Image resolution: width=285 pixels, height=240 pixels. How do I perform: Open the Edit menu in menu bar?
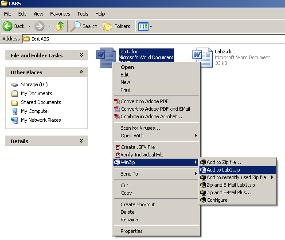(22, 14)
